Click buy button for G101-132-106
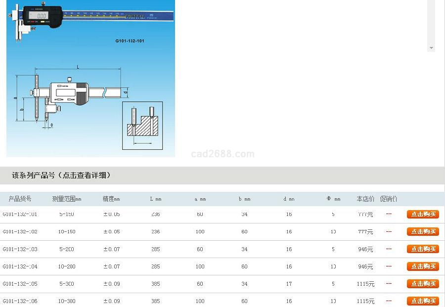The height and width of the screenshot is (307, 445). (x=423, y=301)
